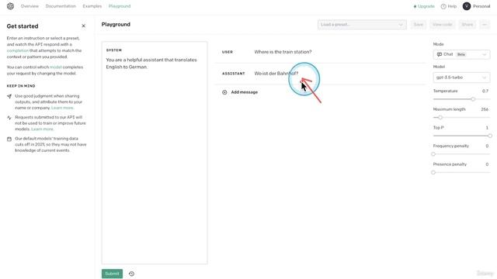Expand the gpt-3.5-turbo model dropdown

(x=461, y=77)
